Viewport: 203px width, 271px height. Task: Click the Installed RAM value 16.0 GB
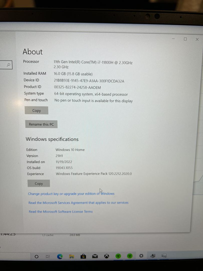click(x=73, y=74)
